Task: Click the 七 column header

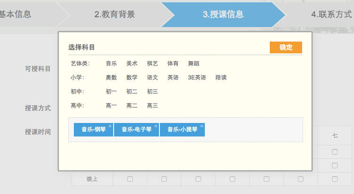Action: point(335,136)
